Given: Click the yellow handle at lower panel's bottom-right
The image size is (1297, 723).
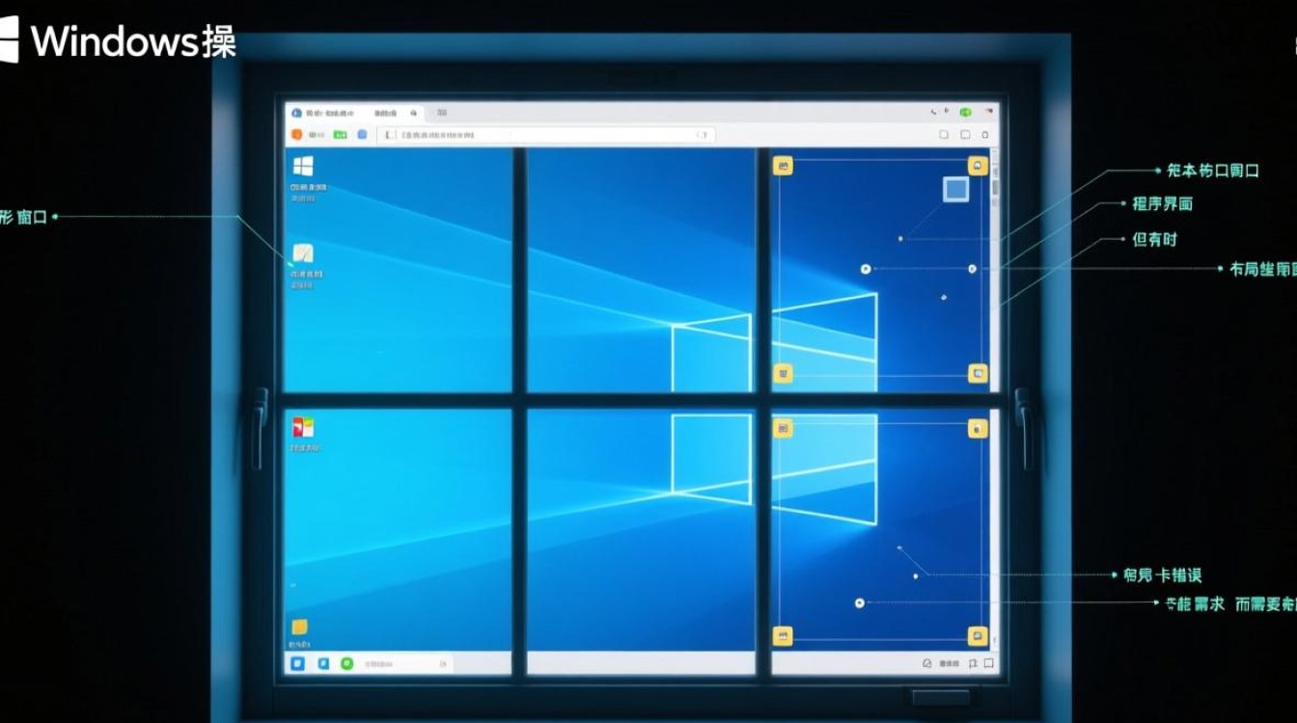Looking at the screenshot, I should point(977,636).
